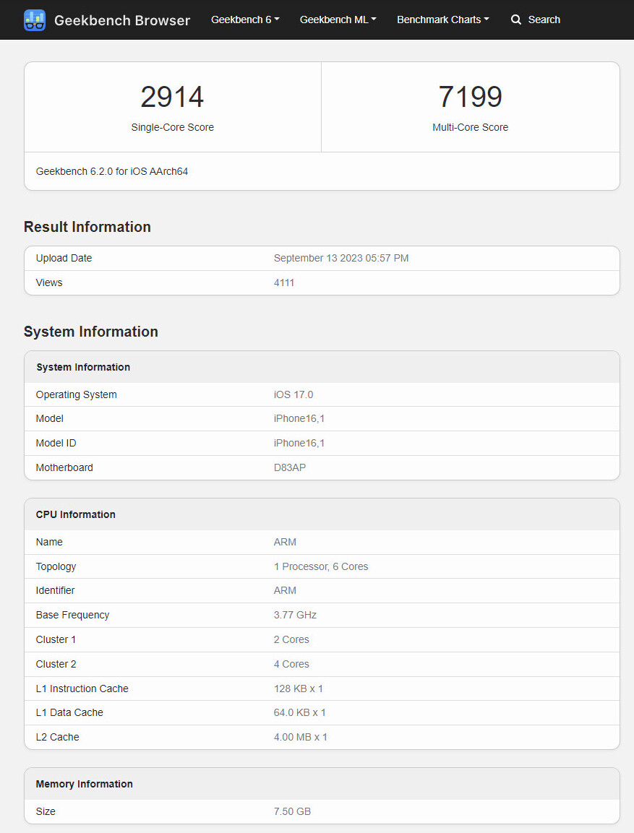
Task: Click the Views count 4111
Action: click(x=284, y=282)
